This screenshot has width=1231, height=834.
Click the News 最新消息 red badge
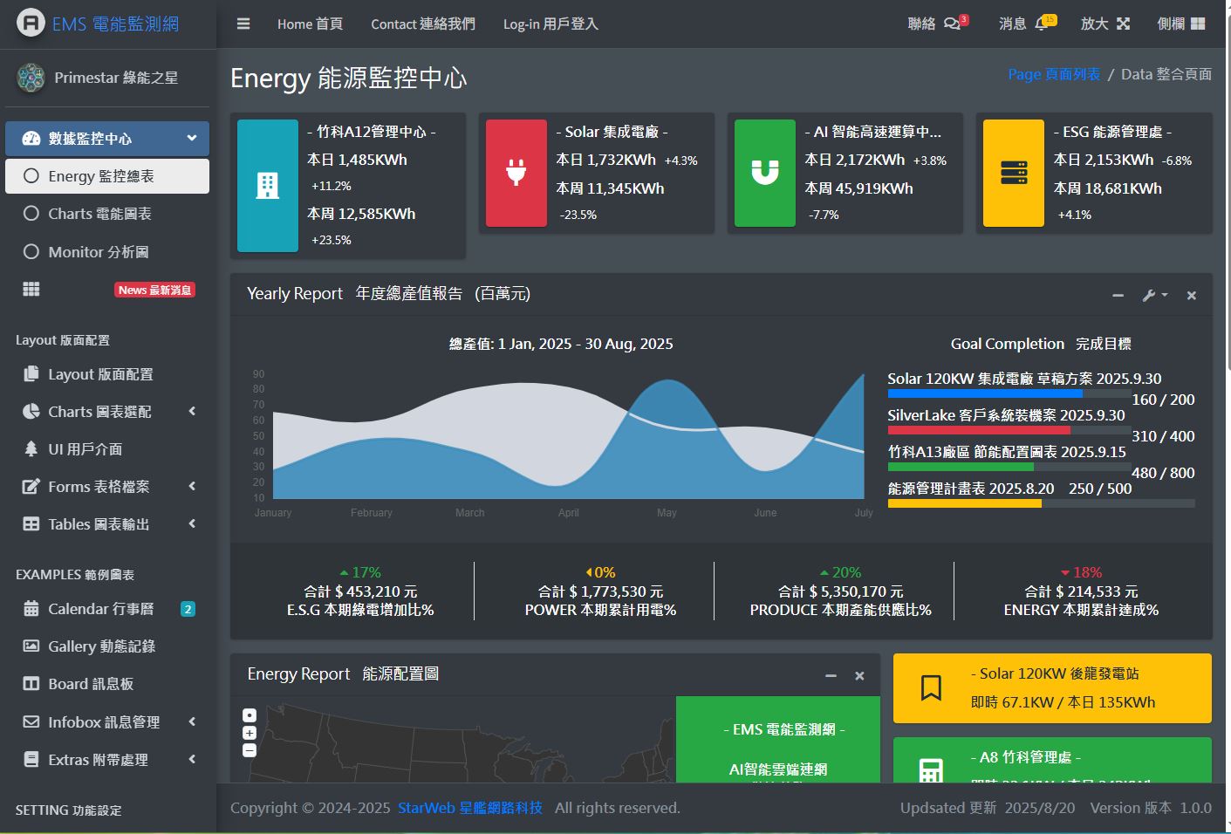(x=154, y=291)
